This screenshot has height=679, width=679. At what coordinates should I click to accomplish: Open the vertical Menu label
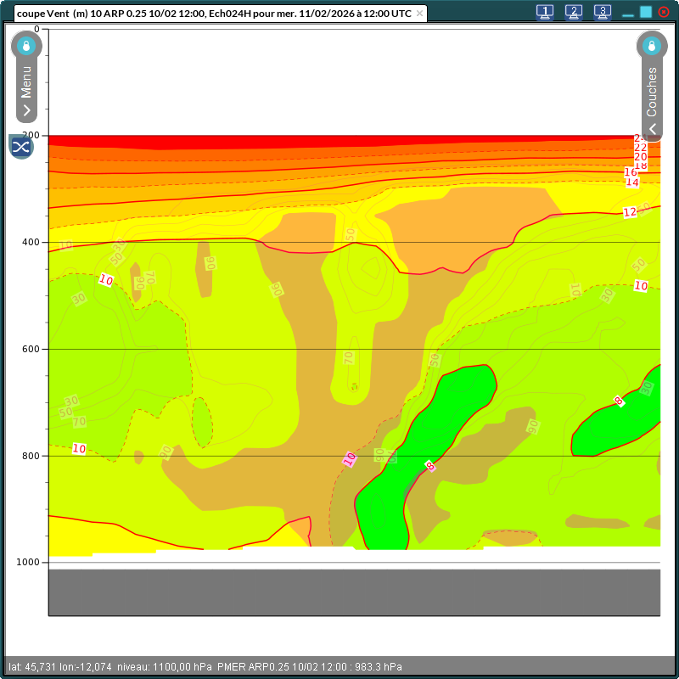point(26,81)
